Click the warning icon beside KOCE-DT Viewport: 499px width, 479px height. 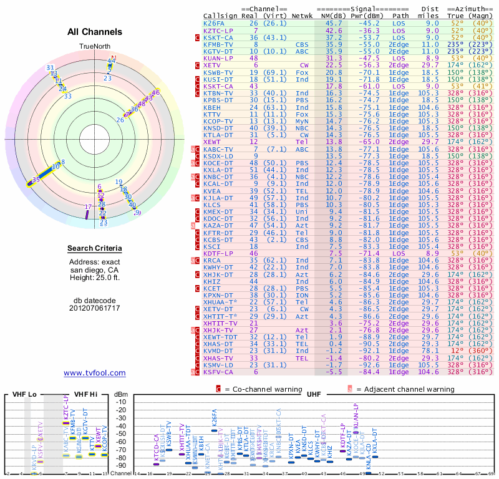click(195, 163)
